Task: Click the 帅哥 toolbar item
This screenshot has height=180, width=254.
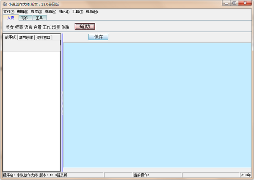Action: [19, 27]
